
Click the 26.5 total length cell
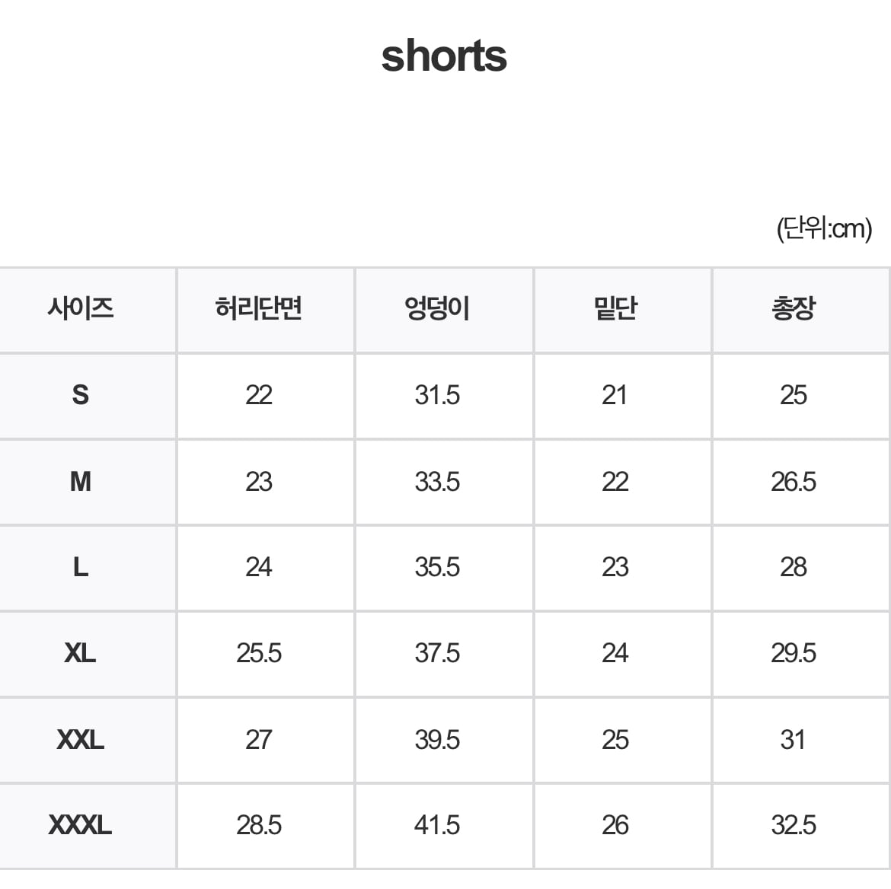pyautogui.click(x=794, y=481)
